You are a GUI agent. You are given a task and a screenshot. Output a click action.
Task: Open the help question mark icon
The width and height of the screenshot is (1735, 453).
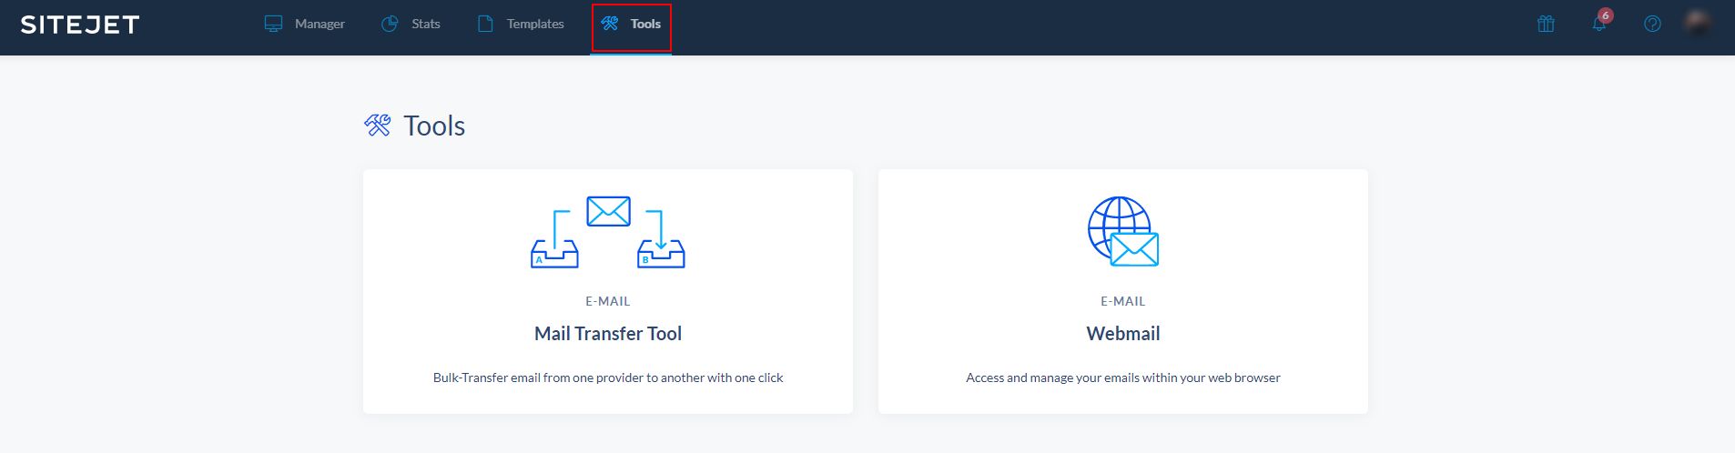[x=1652, y=24]
